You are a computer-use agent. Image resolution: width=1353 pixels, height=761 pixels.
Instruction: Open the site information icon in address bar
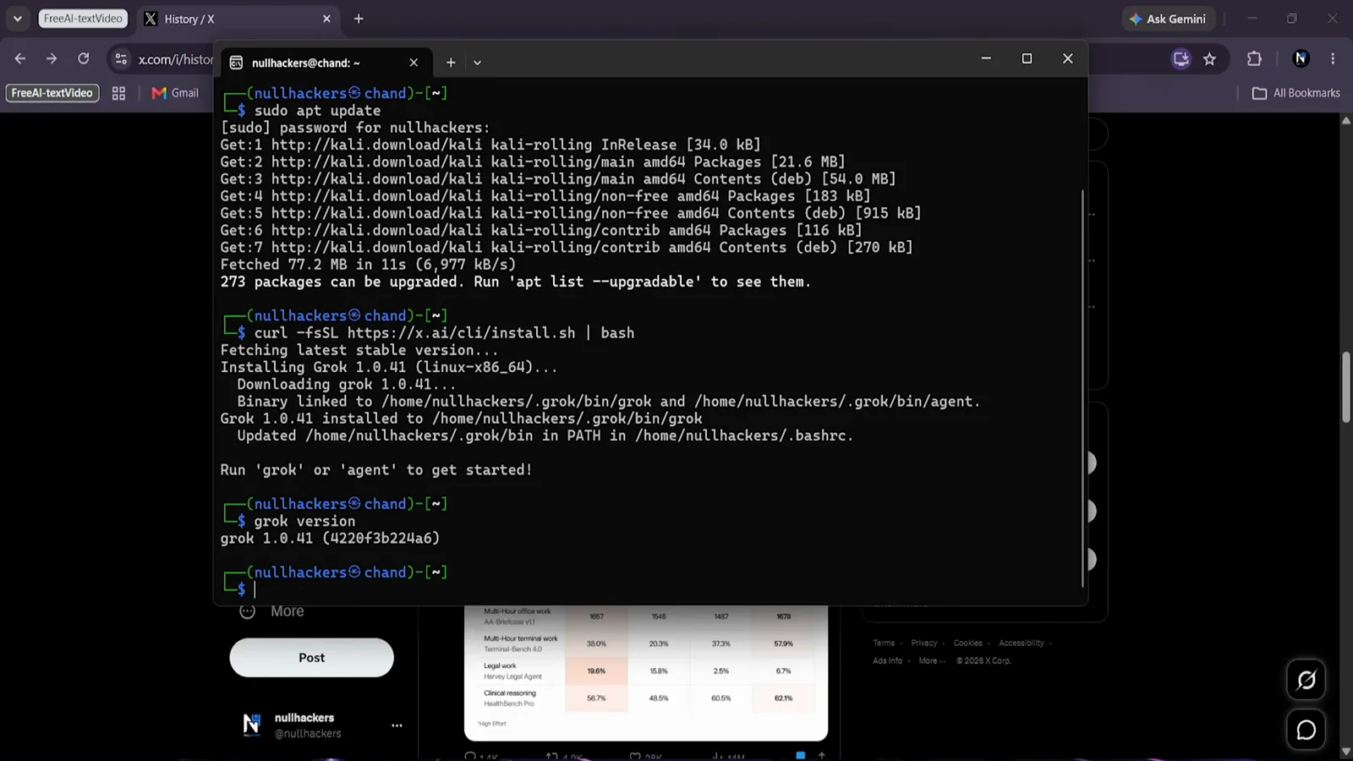point(121,58)
